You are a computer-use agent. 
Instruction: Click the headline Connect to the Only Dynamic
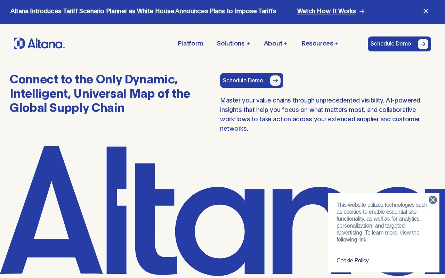[x=100, y=93]
